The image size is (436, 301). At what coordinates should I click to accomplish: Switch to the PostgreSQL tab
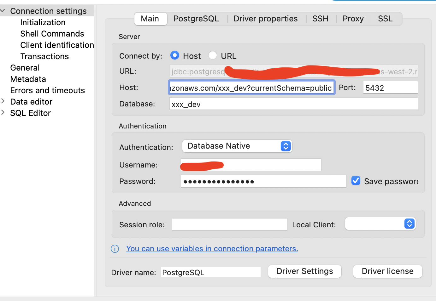pos(196,19)
